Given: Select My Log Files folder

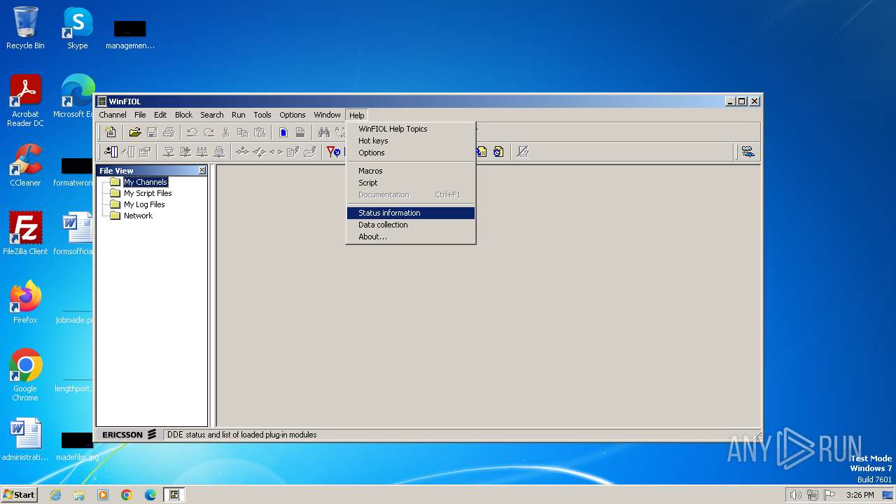Looking at the screenshot, I should click(144, 204).
